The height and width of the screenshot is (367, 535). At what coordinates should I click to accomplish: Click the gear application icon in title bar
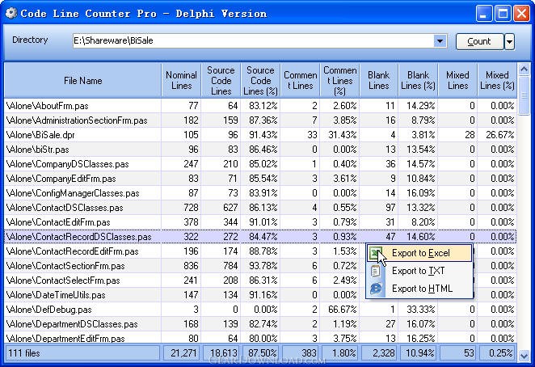11,13
